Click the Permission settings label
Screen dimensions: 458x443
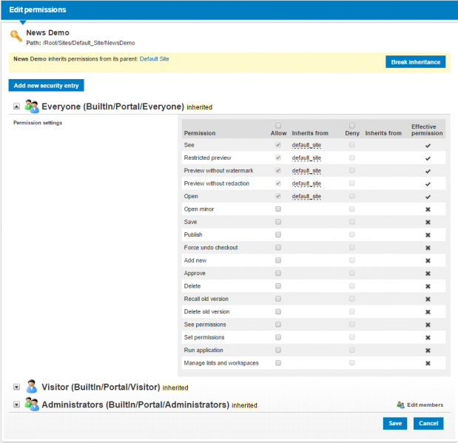click(38, 123)
